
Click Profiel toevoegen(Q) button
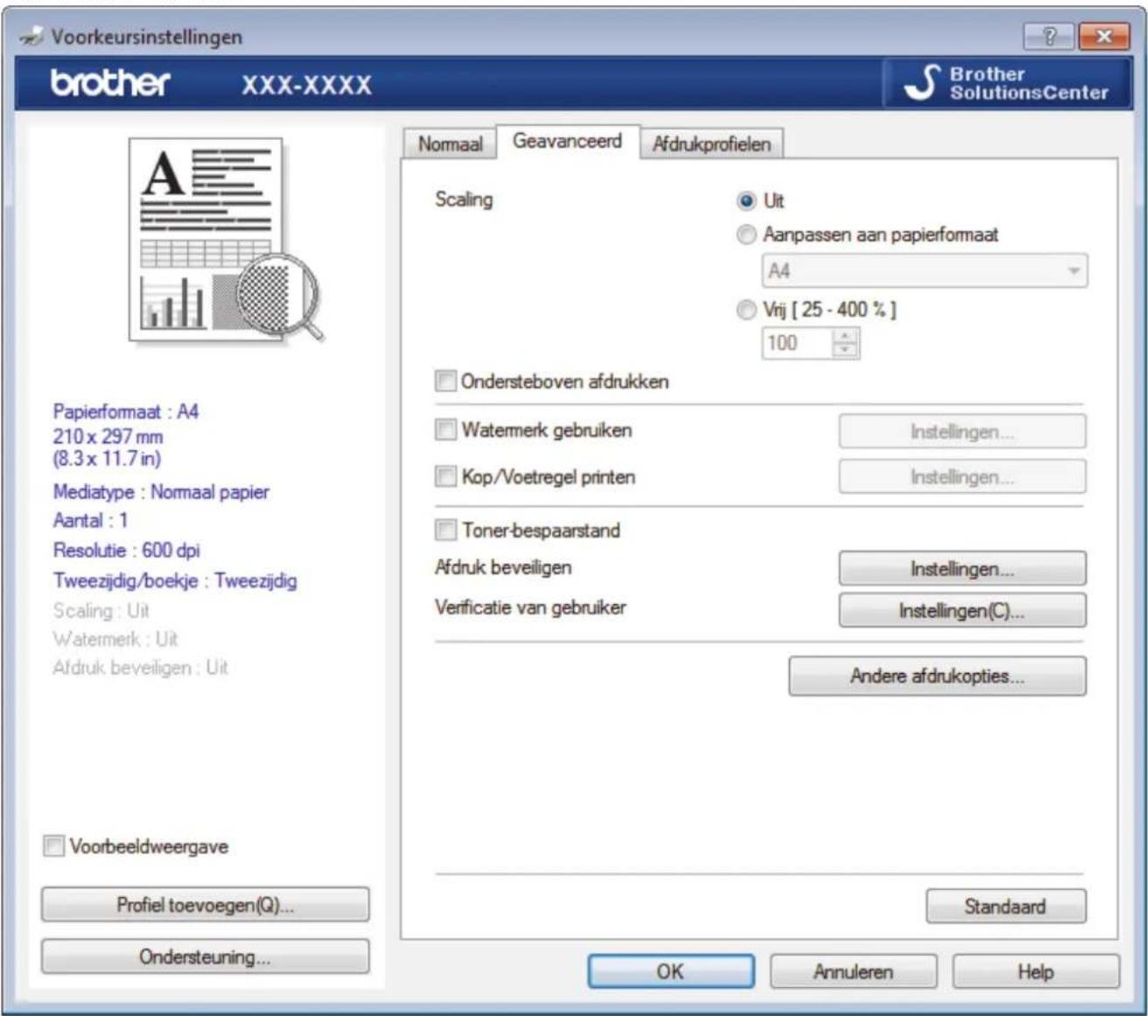pos(205,905)
